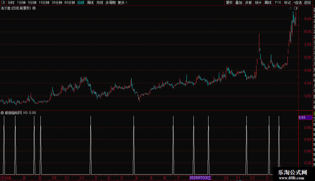Click the XG: 0.00 indicator readout
The image size is (315, 181).
(x=29, y=113)
